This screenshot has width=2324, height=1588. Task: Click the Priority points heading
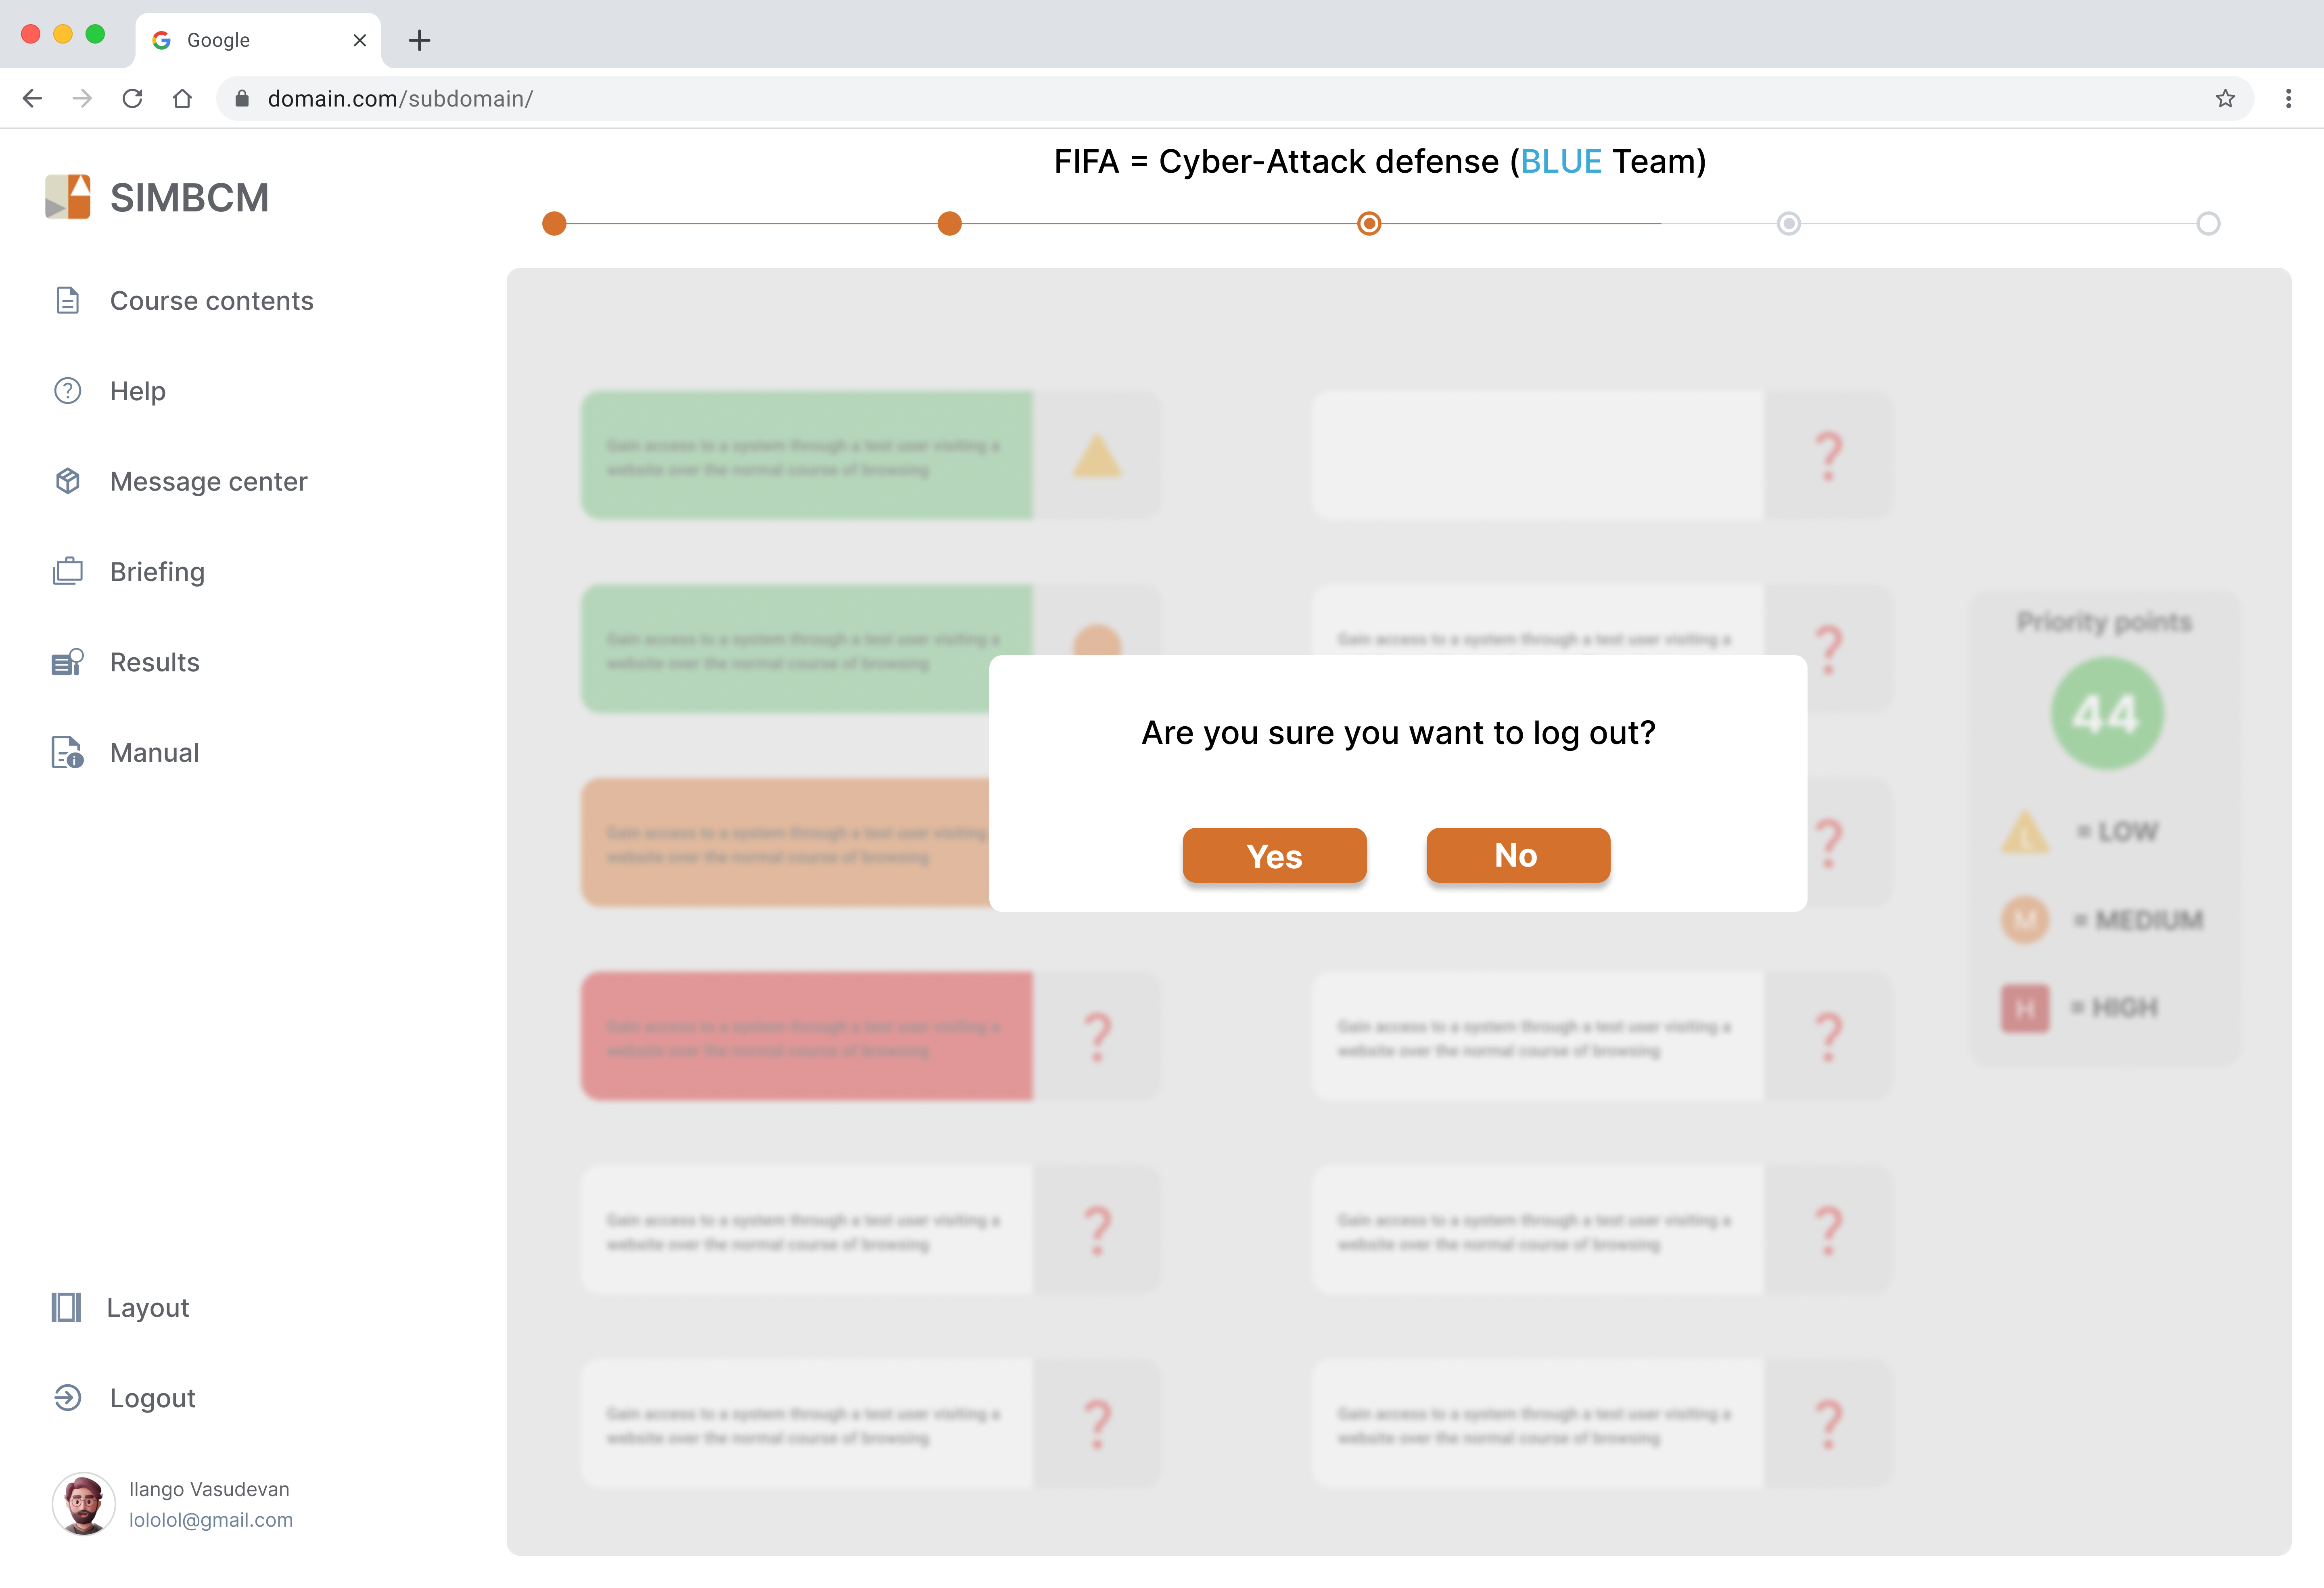point(2104,622)
